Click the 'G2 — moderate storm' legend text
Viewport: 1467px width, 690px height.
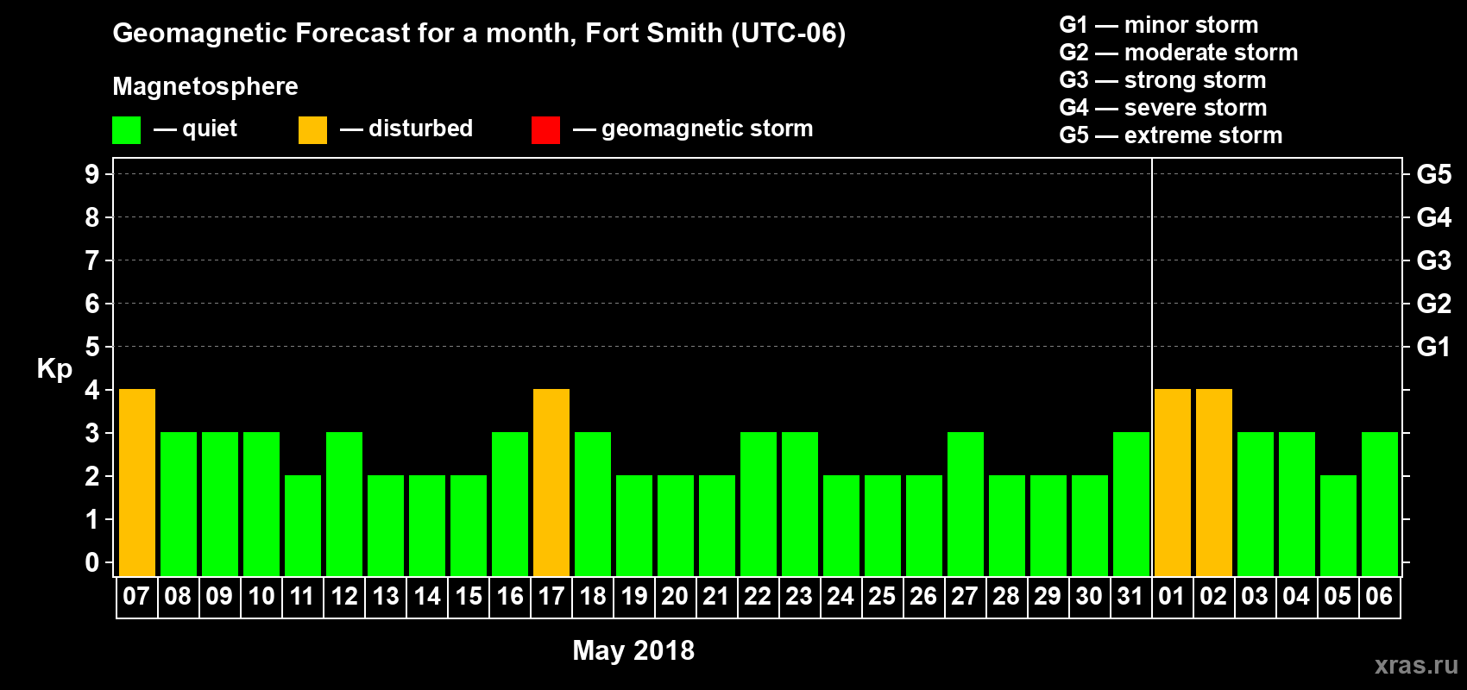coord(1179,53)
